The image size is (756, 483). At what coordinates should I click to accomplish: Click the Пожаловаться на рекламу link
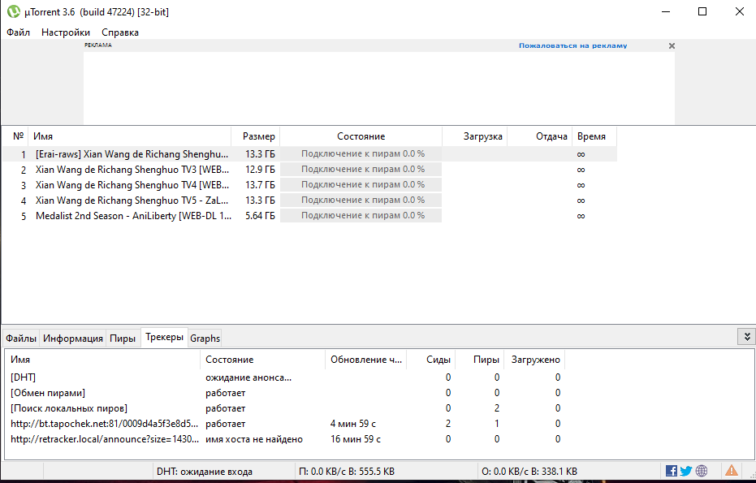572,46
